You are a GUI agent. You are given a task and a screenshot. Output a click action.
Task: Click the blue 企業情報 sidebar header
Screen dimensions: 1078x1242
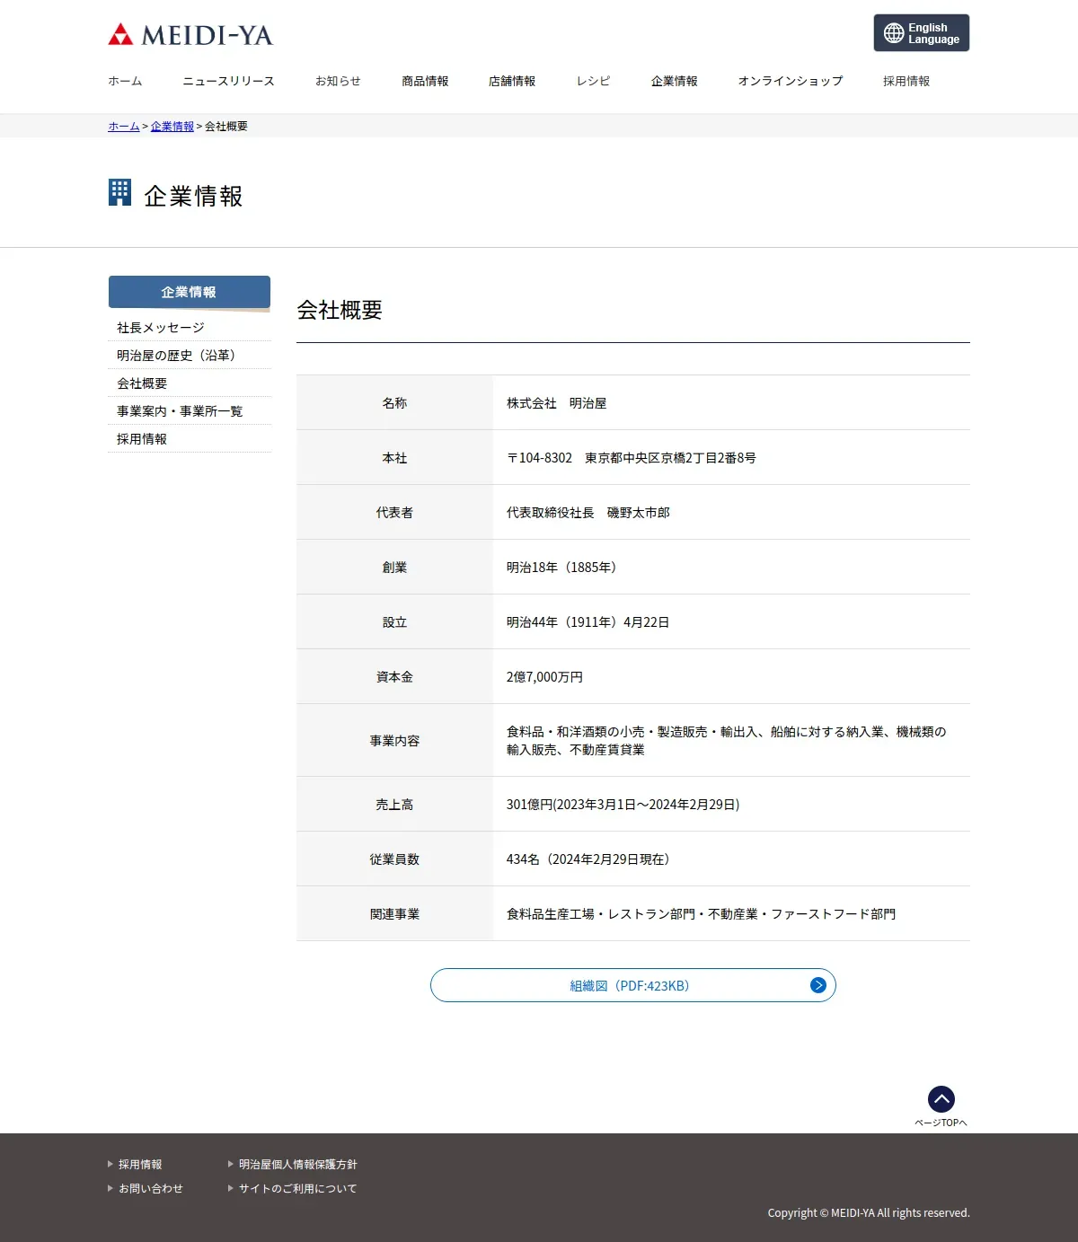(190, 292)
